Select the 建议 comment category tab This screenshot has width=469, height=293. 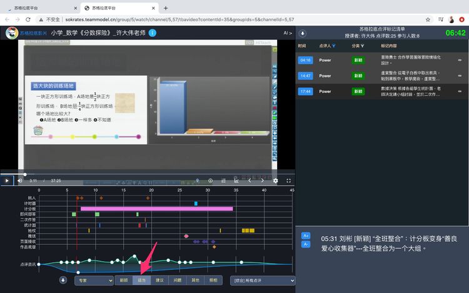[x=159, y=281]
